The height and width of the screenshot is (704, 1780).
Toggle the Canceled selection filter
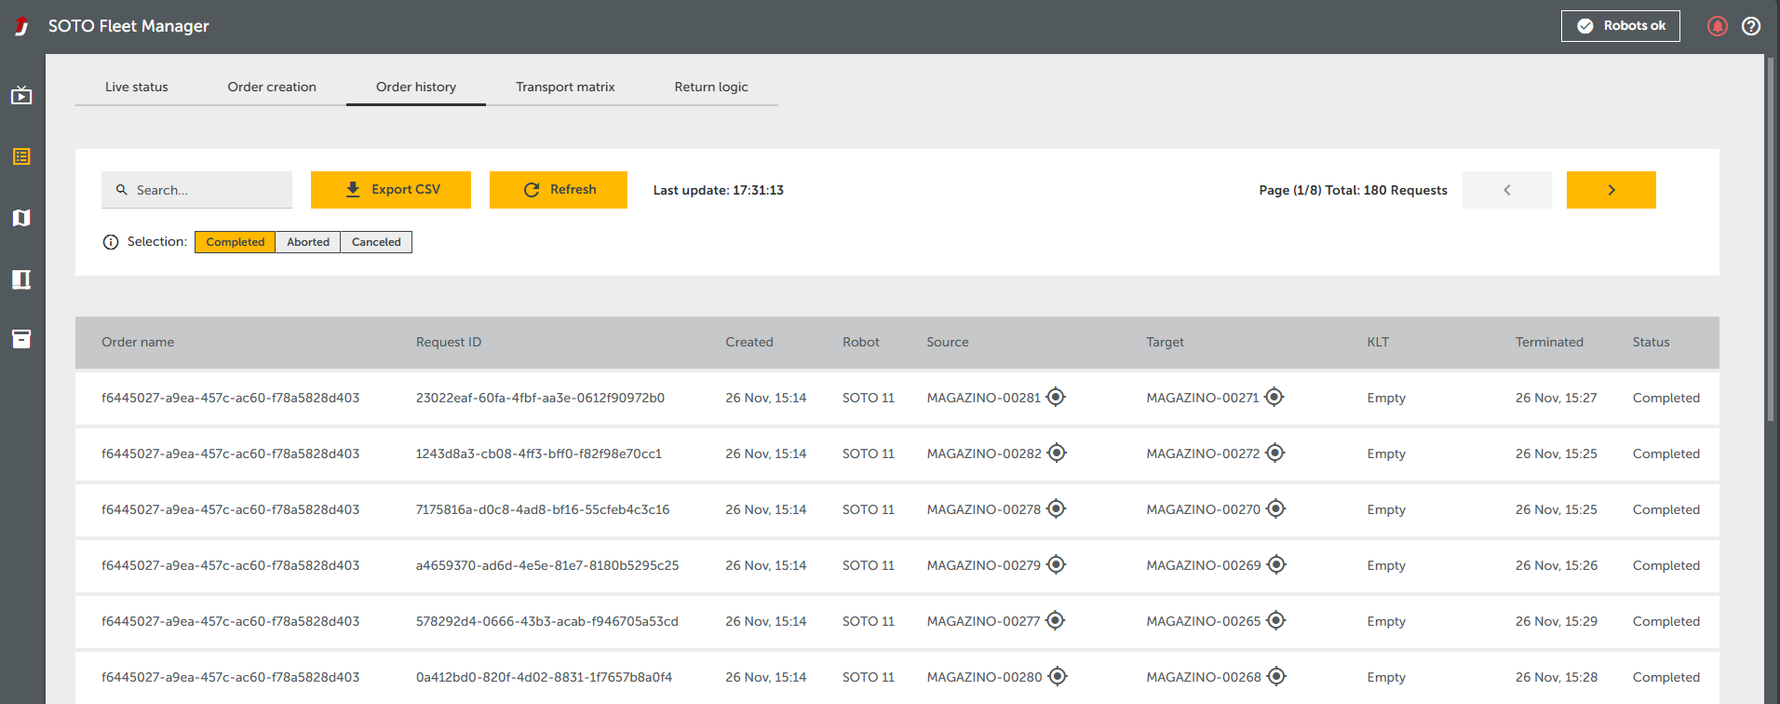(376, 242)
